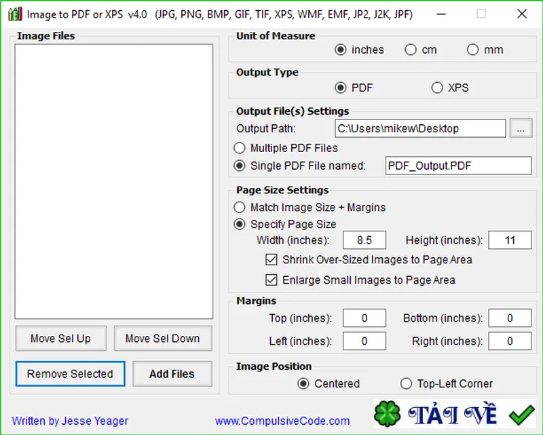Click the app icon in the title bar

tap(15, 14)
